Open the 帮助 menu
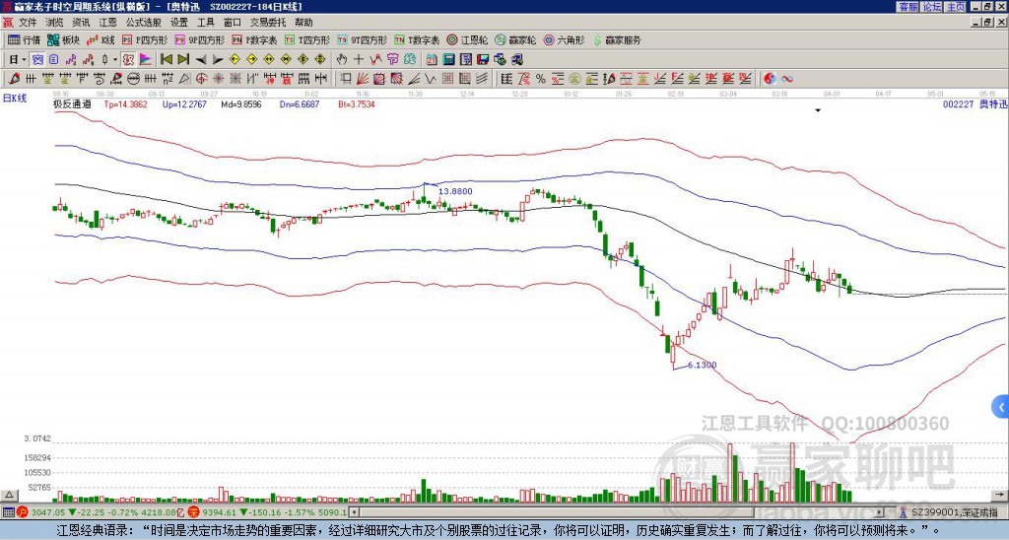The width and height of the screenshot is (1009, 540). point(303,23)
